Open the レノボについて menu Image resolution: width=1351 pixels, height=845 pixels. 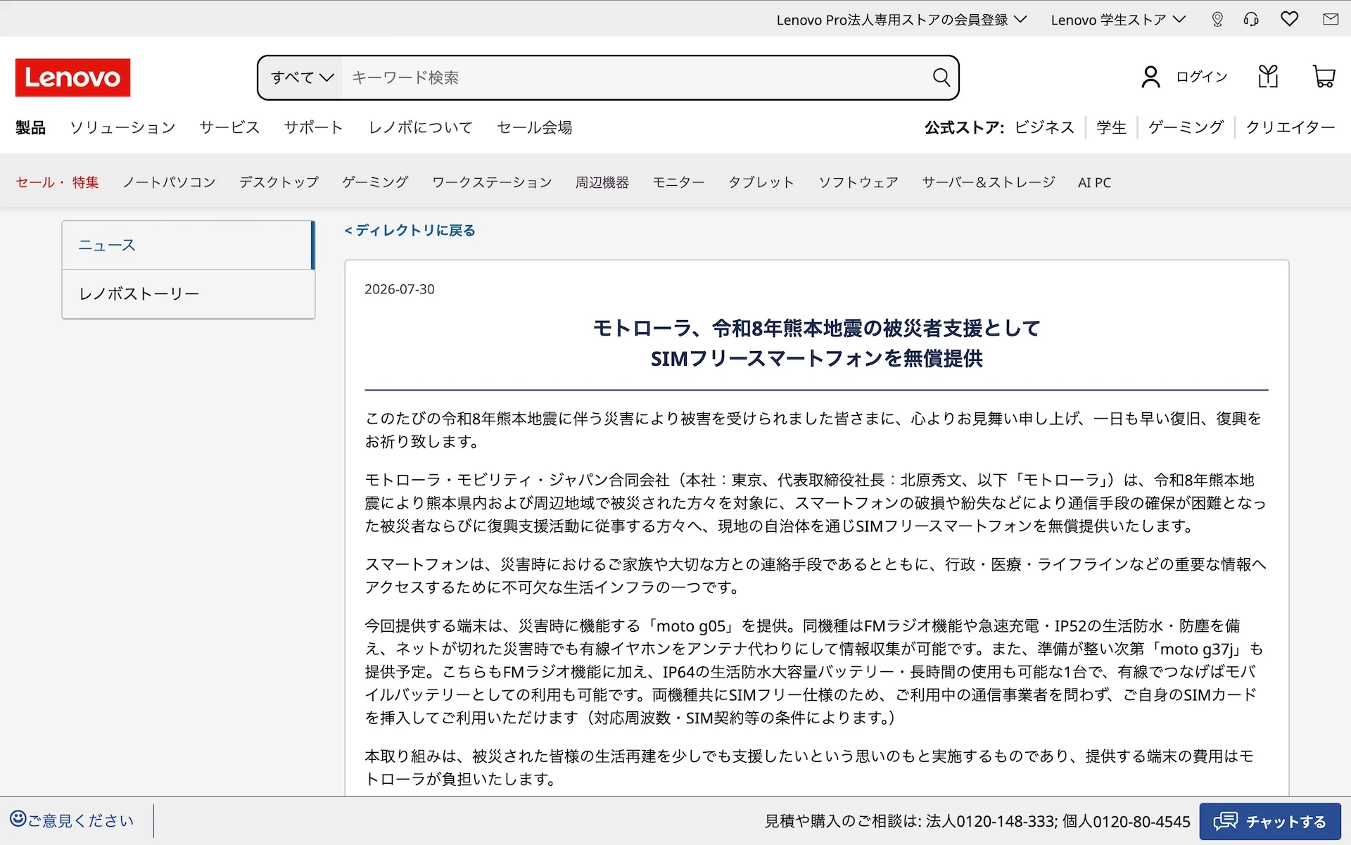tap(421, 127)
